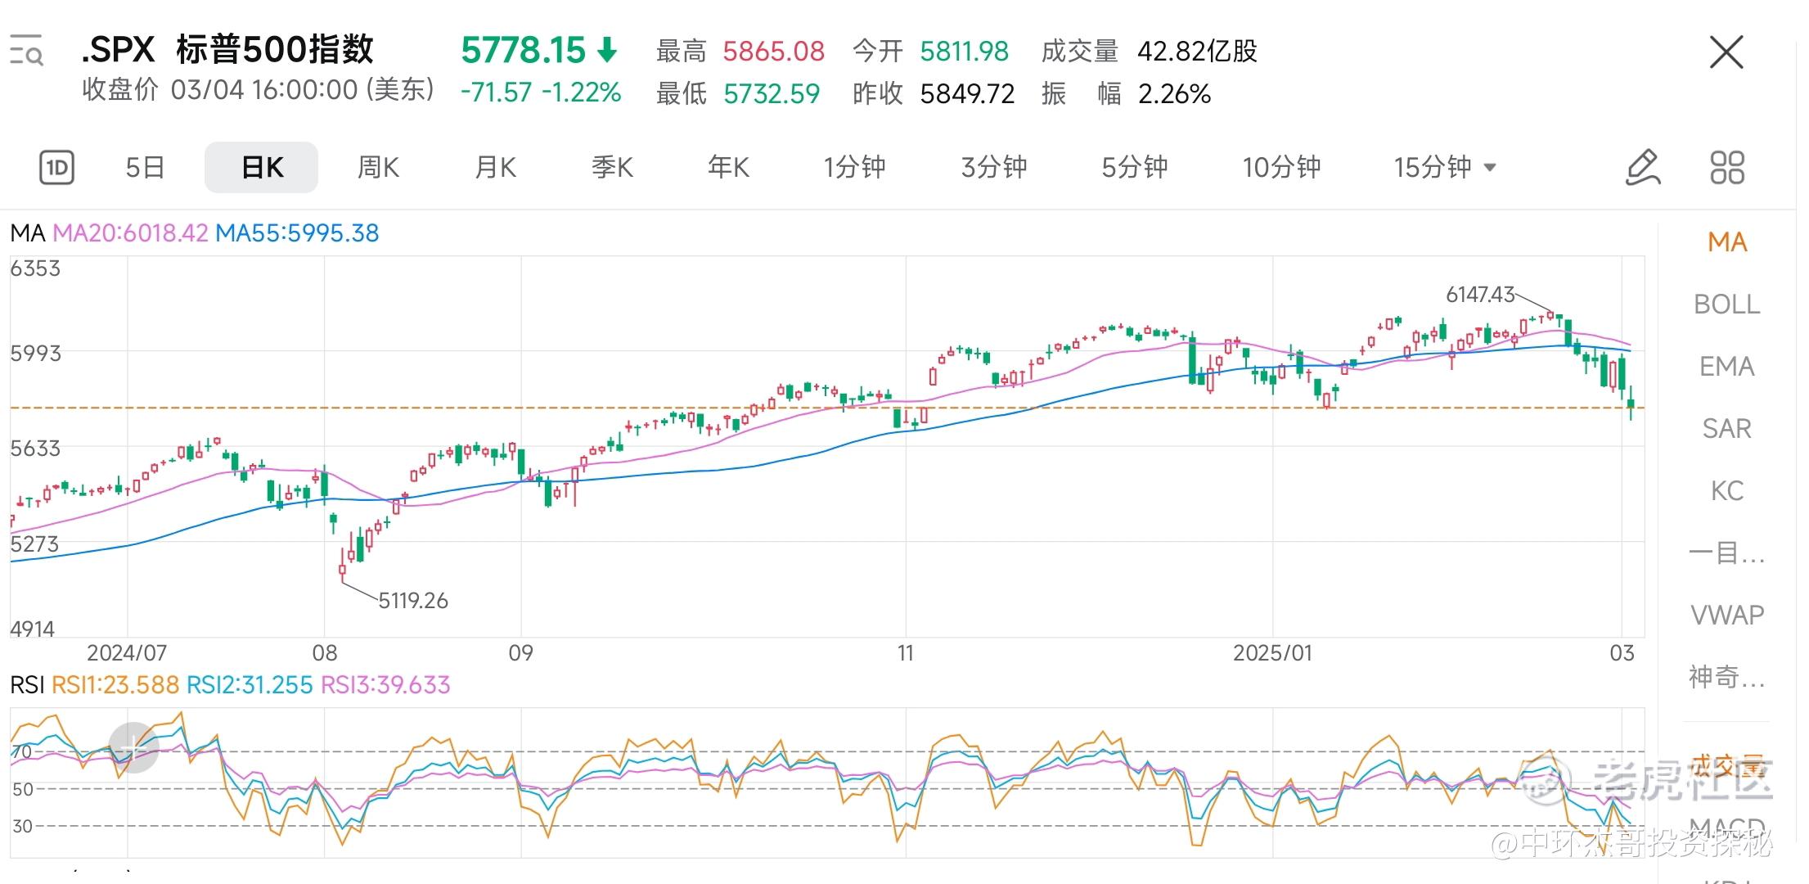Click the -71.57 -1.22% change value
The image size is (1809, 884).
coord(541,92)
